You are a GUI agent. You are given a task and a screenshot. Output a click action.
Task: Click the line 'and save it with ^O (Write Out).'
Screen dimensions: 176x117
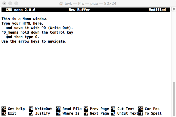coord(39,28)
